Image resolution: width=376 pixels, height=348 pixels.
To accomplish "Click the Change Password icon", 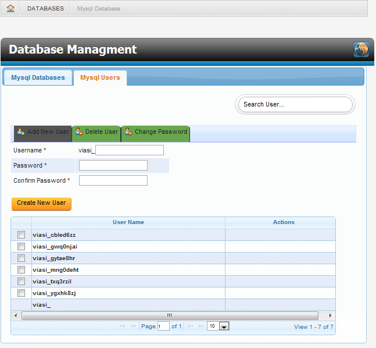I will pyautogui.click(x=128, y=132).
